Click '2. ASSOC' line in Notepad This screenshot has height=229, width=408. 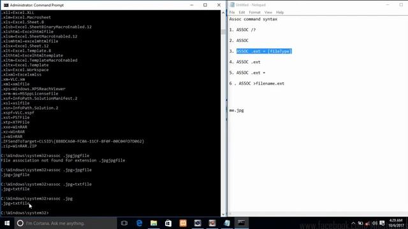click(x=239, y=41)
